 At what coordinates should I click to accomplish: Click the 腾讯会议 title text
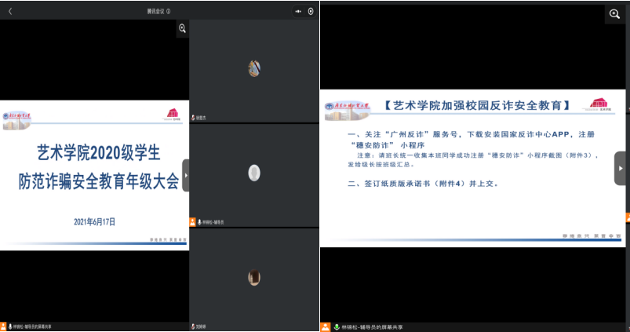click(155, 11)
